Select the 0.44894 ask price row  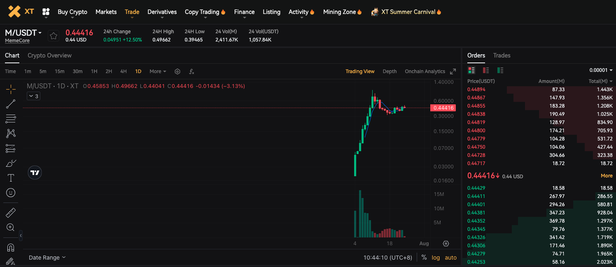tap(539, 89)
